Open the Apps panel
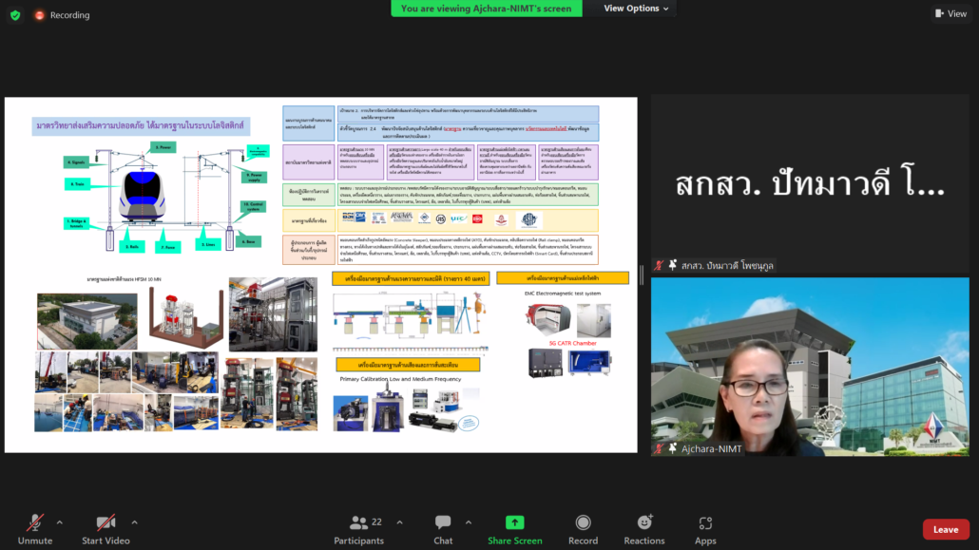This screenshot has width=979, height=550. 705,529
